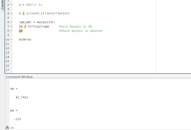This screenshot has height=130, width=191.
Task: Click line number 15 in the gutter
Action: pyautogui.click(x=7, y=61)
